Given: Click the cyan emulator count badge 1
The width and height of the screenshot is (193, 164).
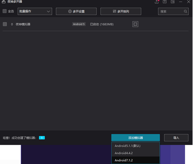Looking at the screenshot, I should (x=42, y=138).
